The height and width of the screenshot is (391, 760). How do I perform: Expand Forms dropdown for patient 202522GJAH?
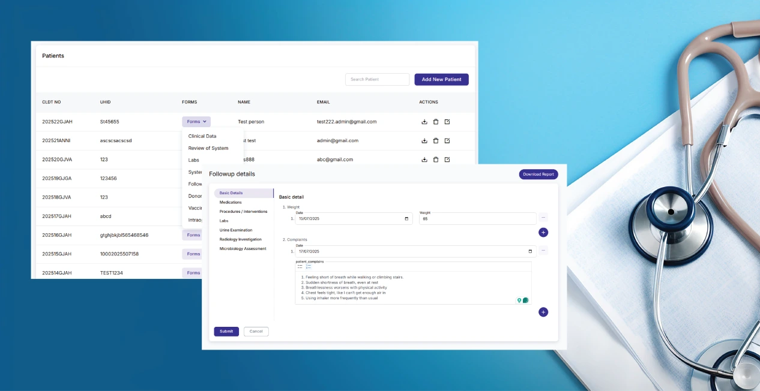pyautogui.click(x=196, y=122)
